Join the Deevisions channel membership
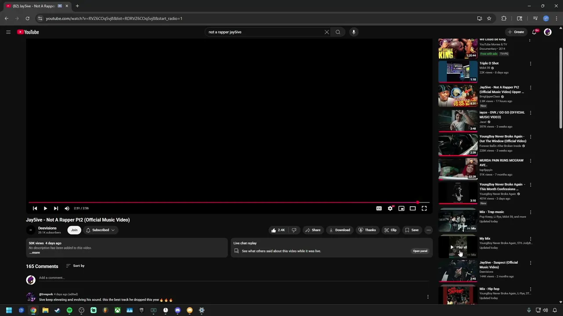This screenshot has height=316, width=563. [x=74, y=230]
